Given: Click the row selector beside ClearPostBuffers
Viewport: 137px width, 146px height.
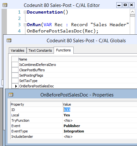Looking at the screenshot, I should [15, 70].
